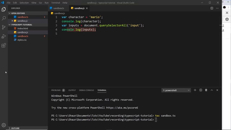
Task: Switch to the sandbox.ts editor tab
Action: click(58, 8)
